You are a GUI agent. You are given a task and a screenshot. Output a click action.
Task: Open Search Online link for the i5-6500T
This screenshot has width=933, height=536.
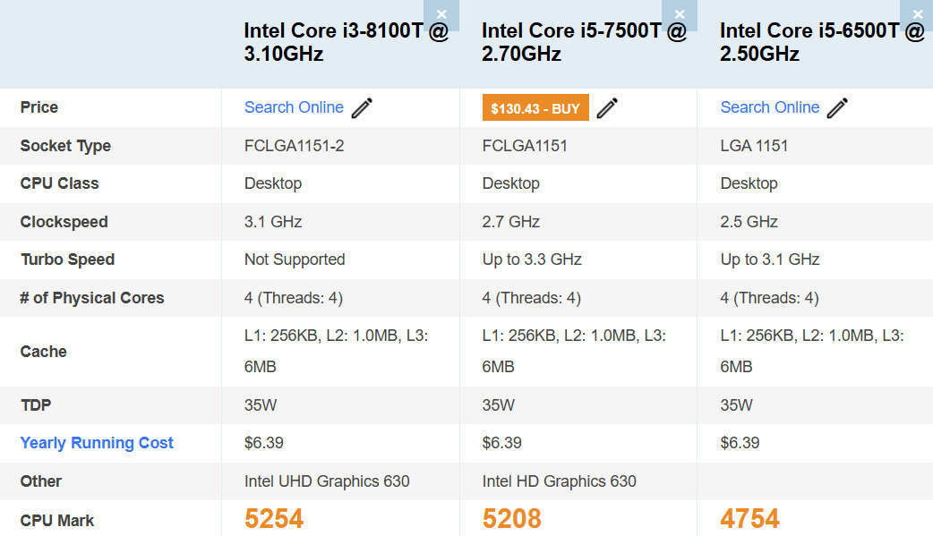pyautogui.click(x=770, y=107)
